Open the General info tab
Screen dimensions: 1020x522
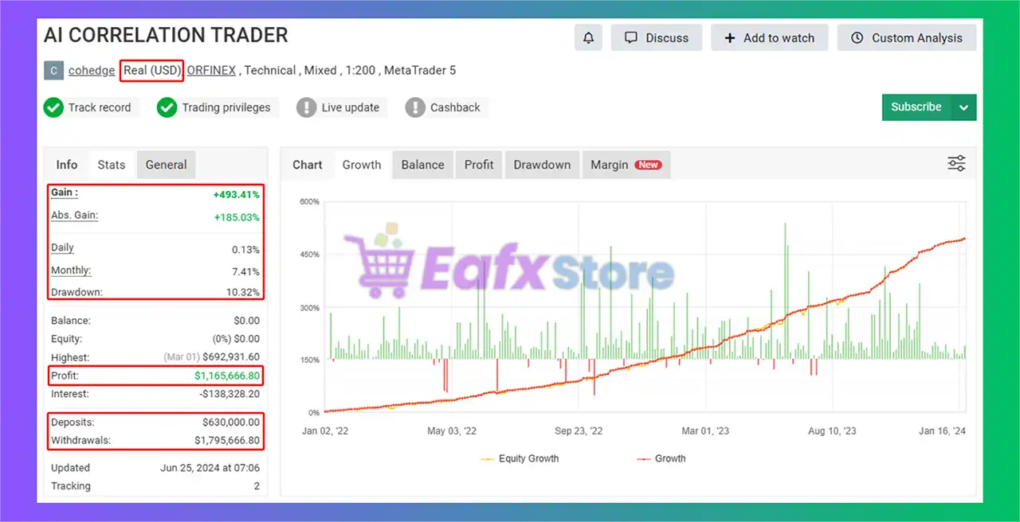tap(166, 165)
